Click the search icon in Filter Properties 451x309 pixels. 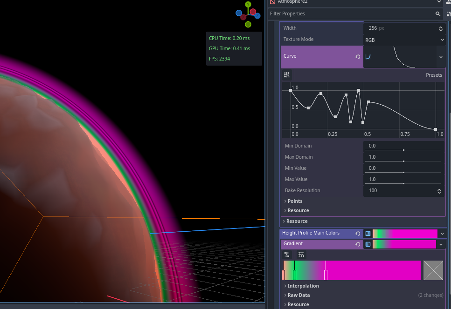pos(438,14)
